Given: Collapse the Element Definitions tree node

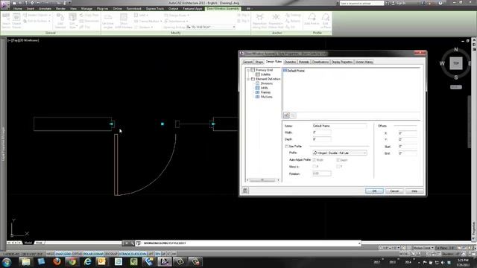Looking at the screenshot, I should 248,79.
